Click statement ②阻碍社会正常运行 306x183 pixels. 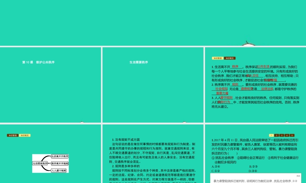251,158
